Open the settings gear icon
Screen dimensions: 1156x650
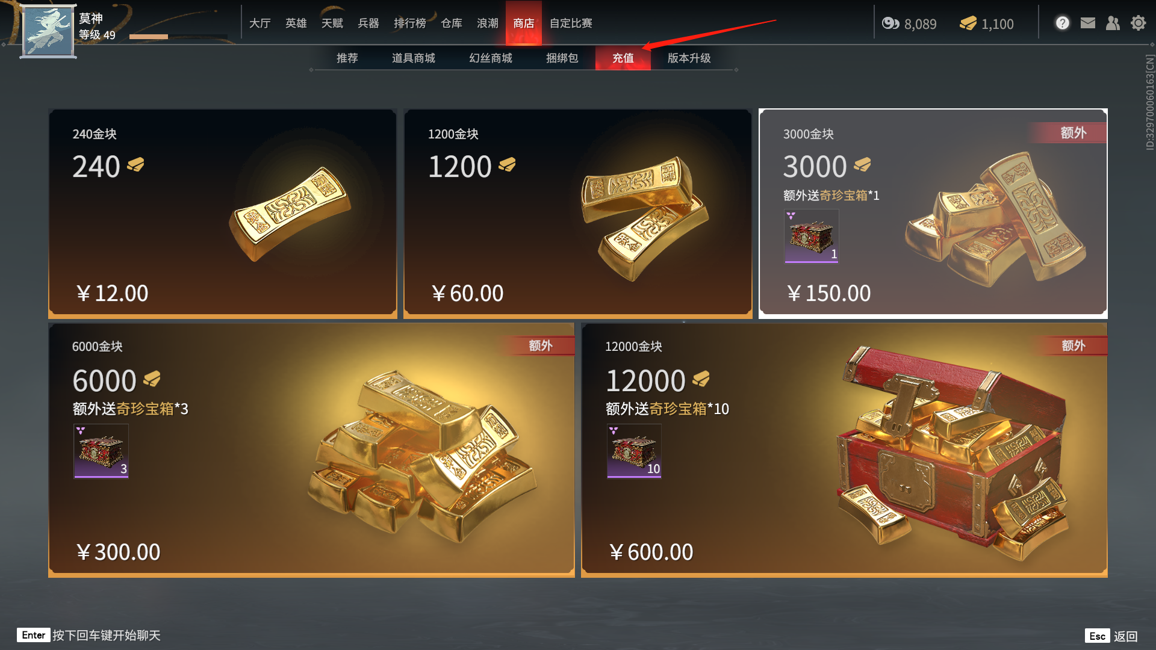coord(1138,23)
